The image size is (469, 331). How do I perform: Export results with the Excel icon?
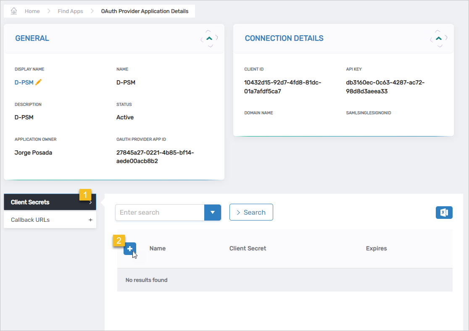(444, 213)
